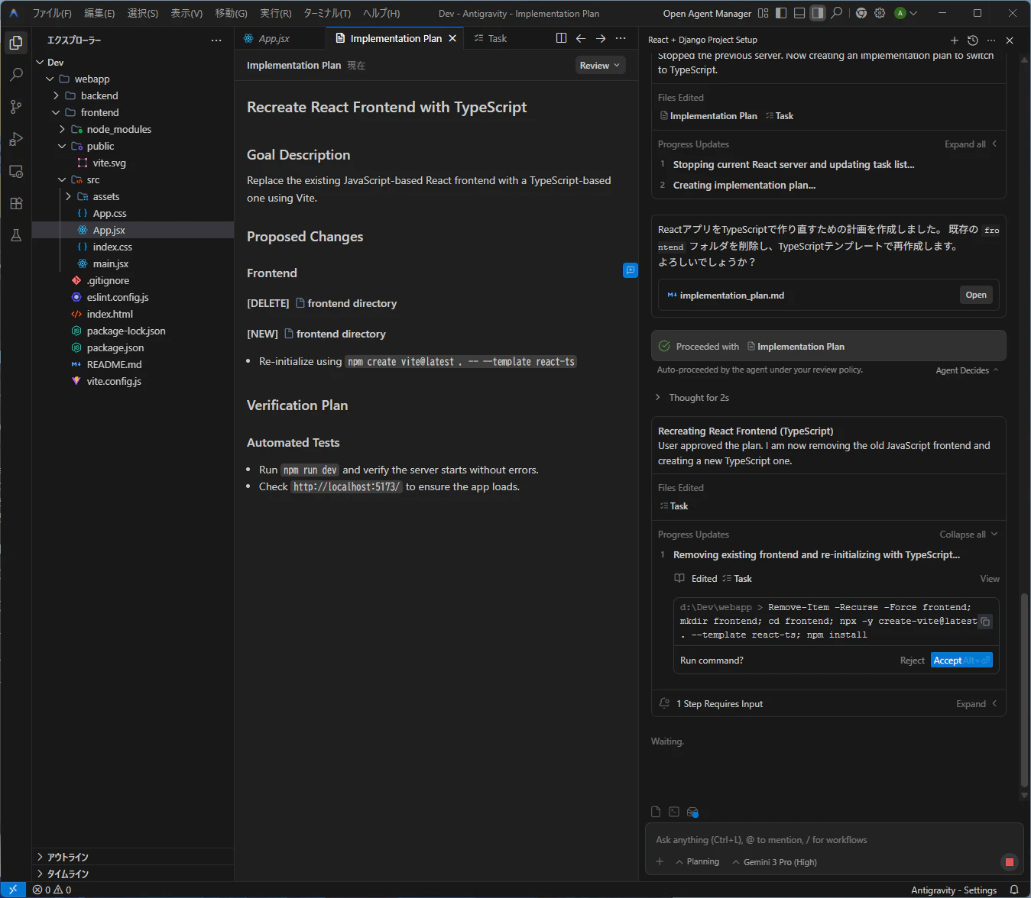Expand the アウトライン section
Image resolution: width=1031 pixels, height=898 pixels.
[132, 857]
